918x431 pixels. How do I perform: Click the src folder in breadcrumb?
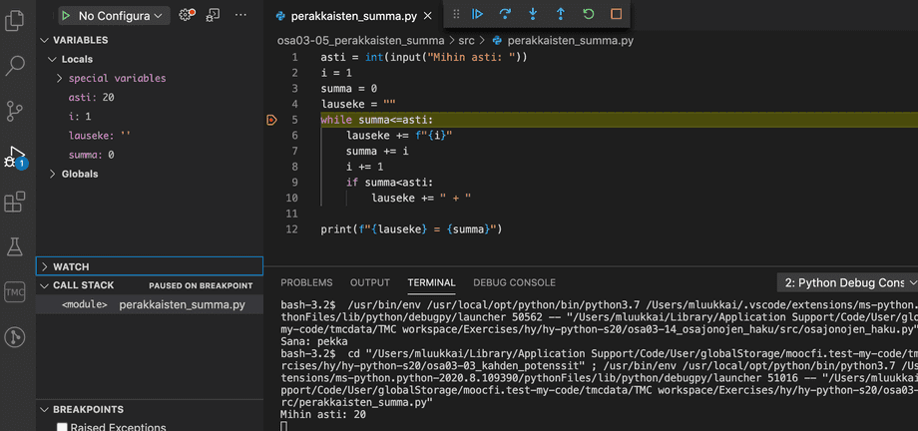pos(467,40)
